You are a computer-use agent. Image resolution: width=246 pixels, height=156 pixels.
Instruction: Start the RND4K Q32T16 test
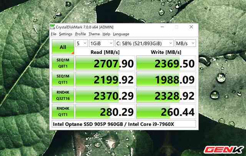63,95
